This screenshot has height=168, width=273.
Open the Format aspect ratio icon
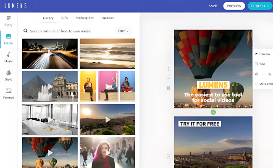click(x=8, y=91)
